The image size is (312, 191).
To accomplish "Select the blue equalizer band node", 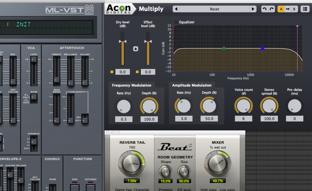I will 262,48.
